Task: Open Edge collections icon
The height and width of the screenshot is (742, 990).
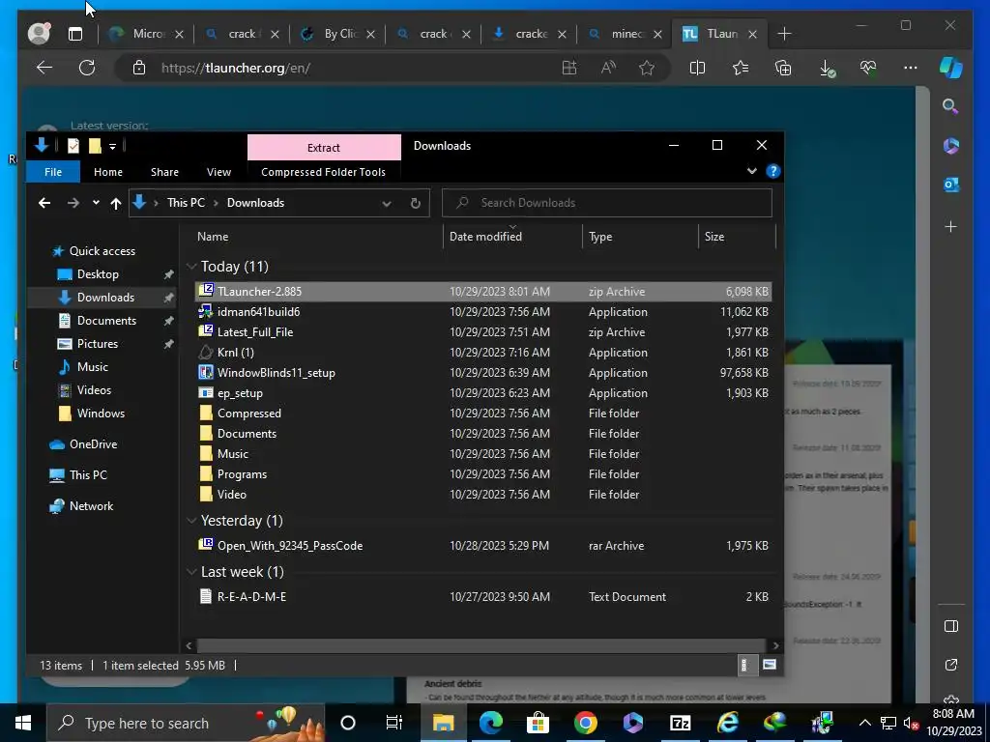Action: pyautogui.click(x=783, y=68)
